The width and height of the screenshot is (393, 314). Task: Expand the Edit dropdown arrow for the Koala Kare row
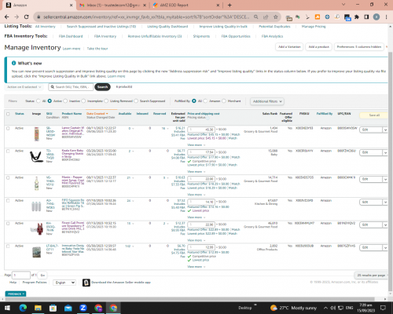385,152
